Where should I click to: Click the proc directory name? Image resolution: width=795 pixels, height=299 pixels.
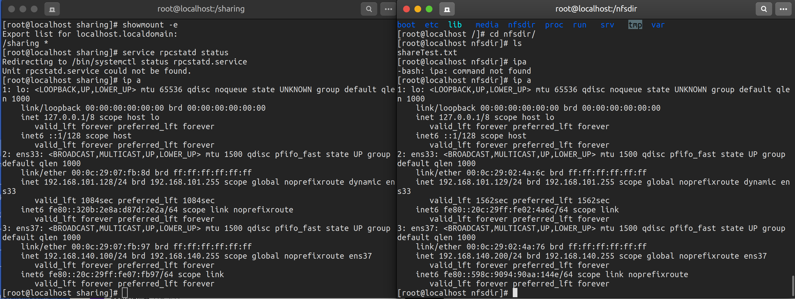coord(554,25)
